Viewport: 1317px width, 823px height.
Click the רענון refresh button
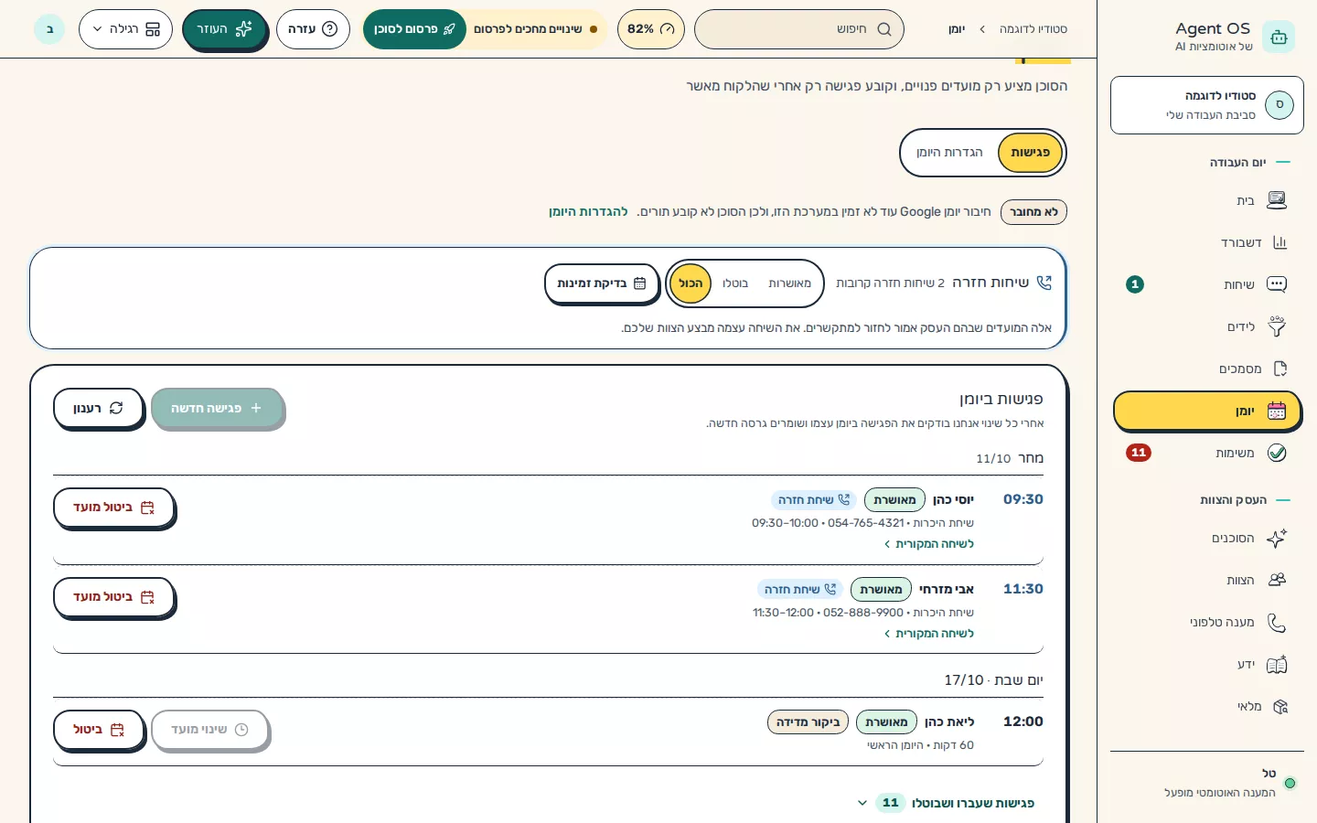coord(99,408)
